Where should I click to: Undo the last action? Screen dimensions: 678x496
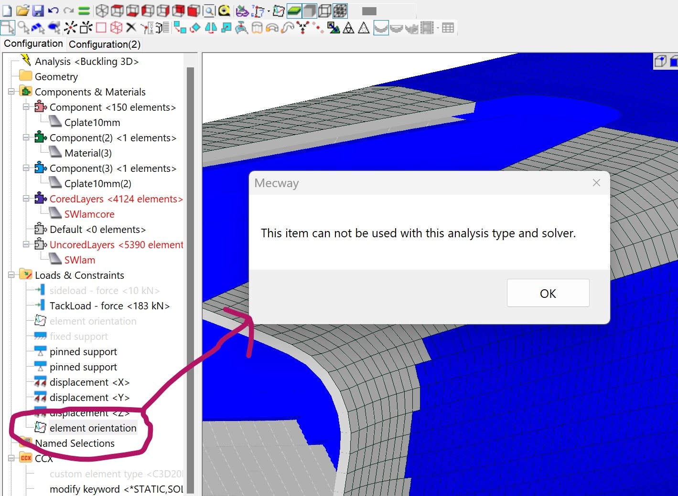53,11
